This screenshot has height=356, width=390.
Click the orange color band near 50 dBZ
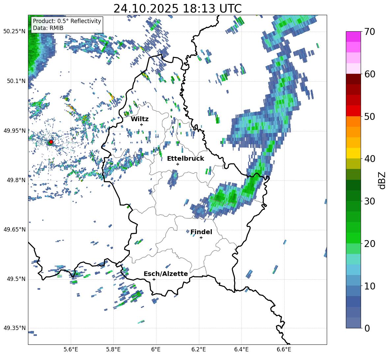click(353, 121)
